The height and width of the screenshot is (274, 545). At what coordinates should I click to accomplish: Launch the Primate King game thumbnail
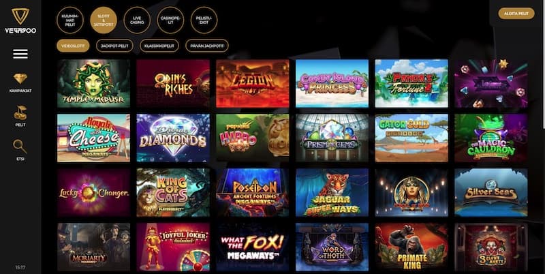click(x=411, y=247)
